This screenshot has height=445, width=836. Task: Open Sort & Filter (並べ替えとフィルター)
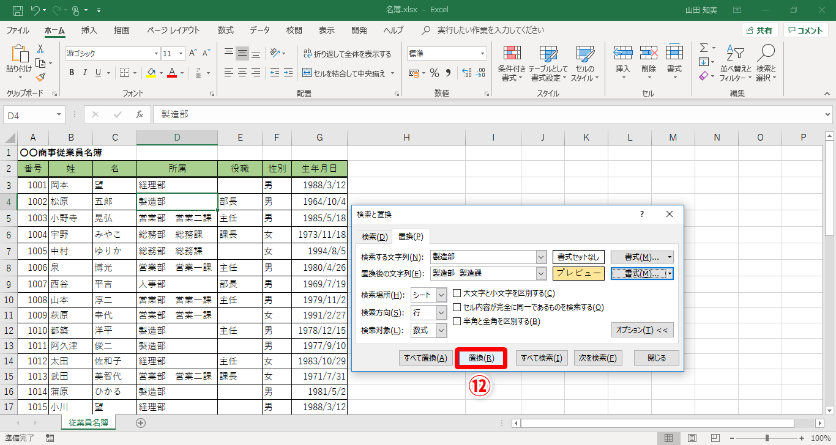pyautogui.click(x=736, y=64)
